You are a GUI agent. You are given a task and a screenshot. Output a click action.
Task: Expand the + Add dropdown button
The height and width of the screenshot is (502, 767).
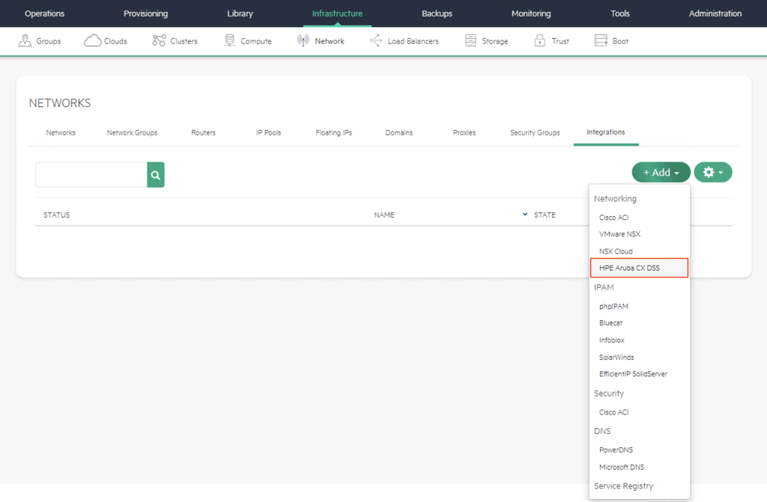coord(661,173)
